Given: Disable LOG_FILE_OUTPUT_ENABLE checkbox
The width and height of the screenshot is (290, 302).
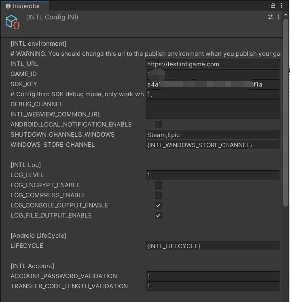Looking at the screenshot, I should point(158,215).
